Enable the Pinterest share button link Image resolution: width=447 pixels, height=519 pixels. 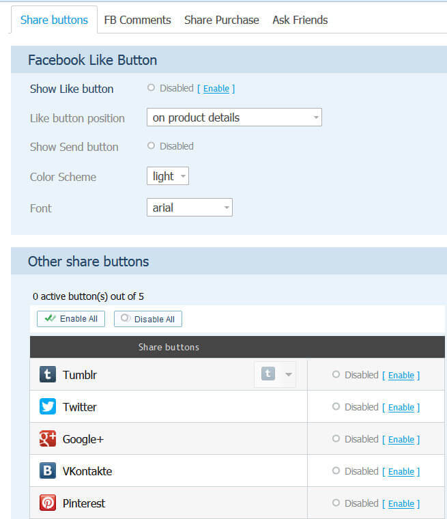401,504
